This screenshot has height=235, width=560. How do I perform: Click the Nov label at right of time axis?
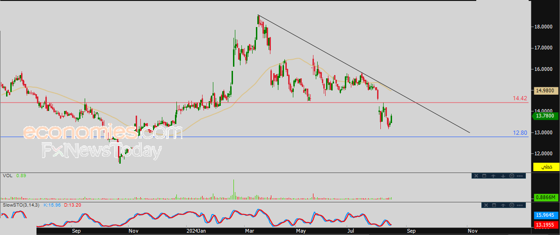473,231
